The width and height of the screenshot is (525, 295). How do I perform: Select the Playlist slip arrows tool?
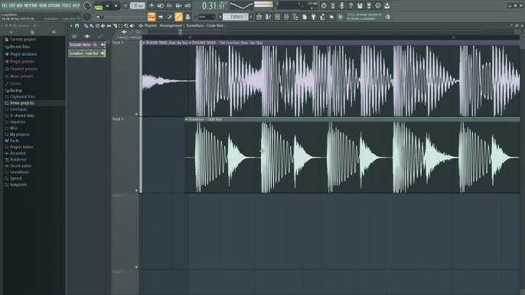[109, 26]
